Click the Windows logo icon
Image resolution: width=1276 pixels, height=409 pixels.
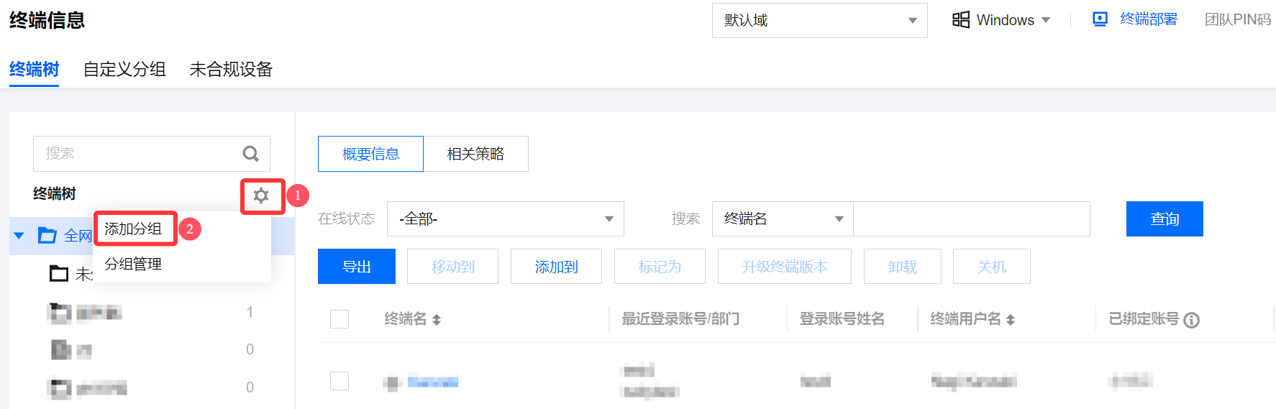961,19
